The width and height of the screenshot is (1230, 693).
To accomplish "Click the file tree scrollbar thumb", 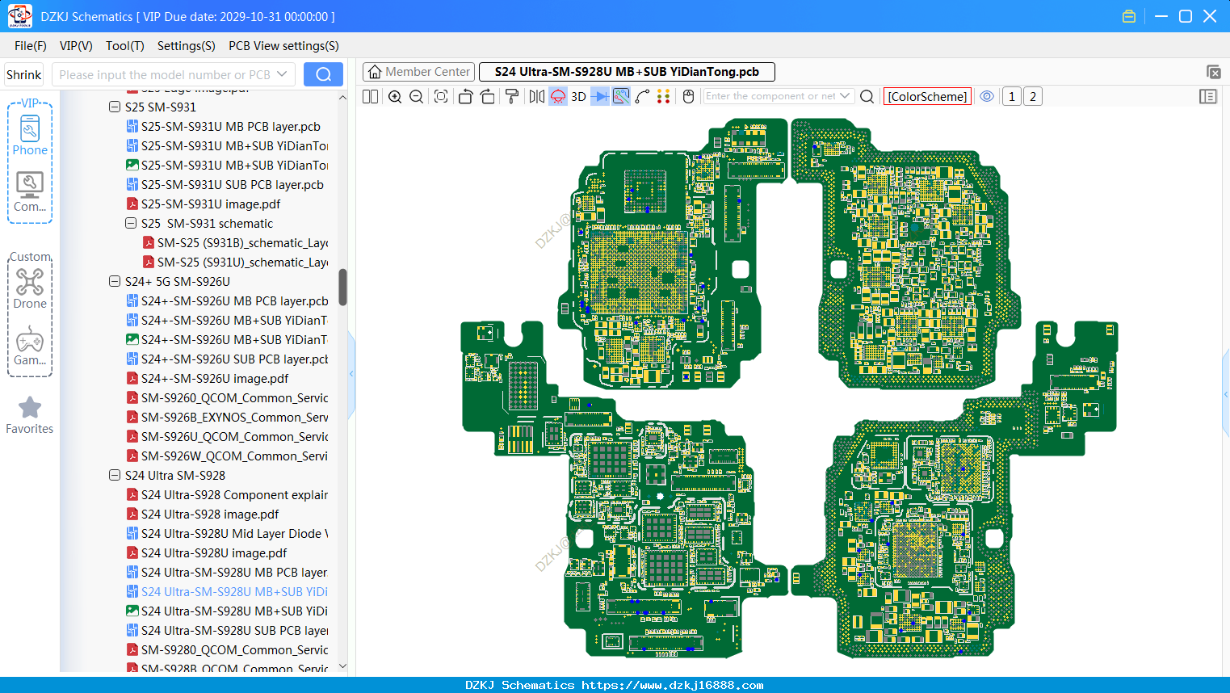I will 342,288.
